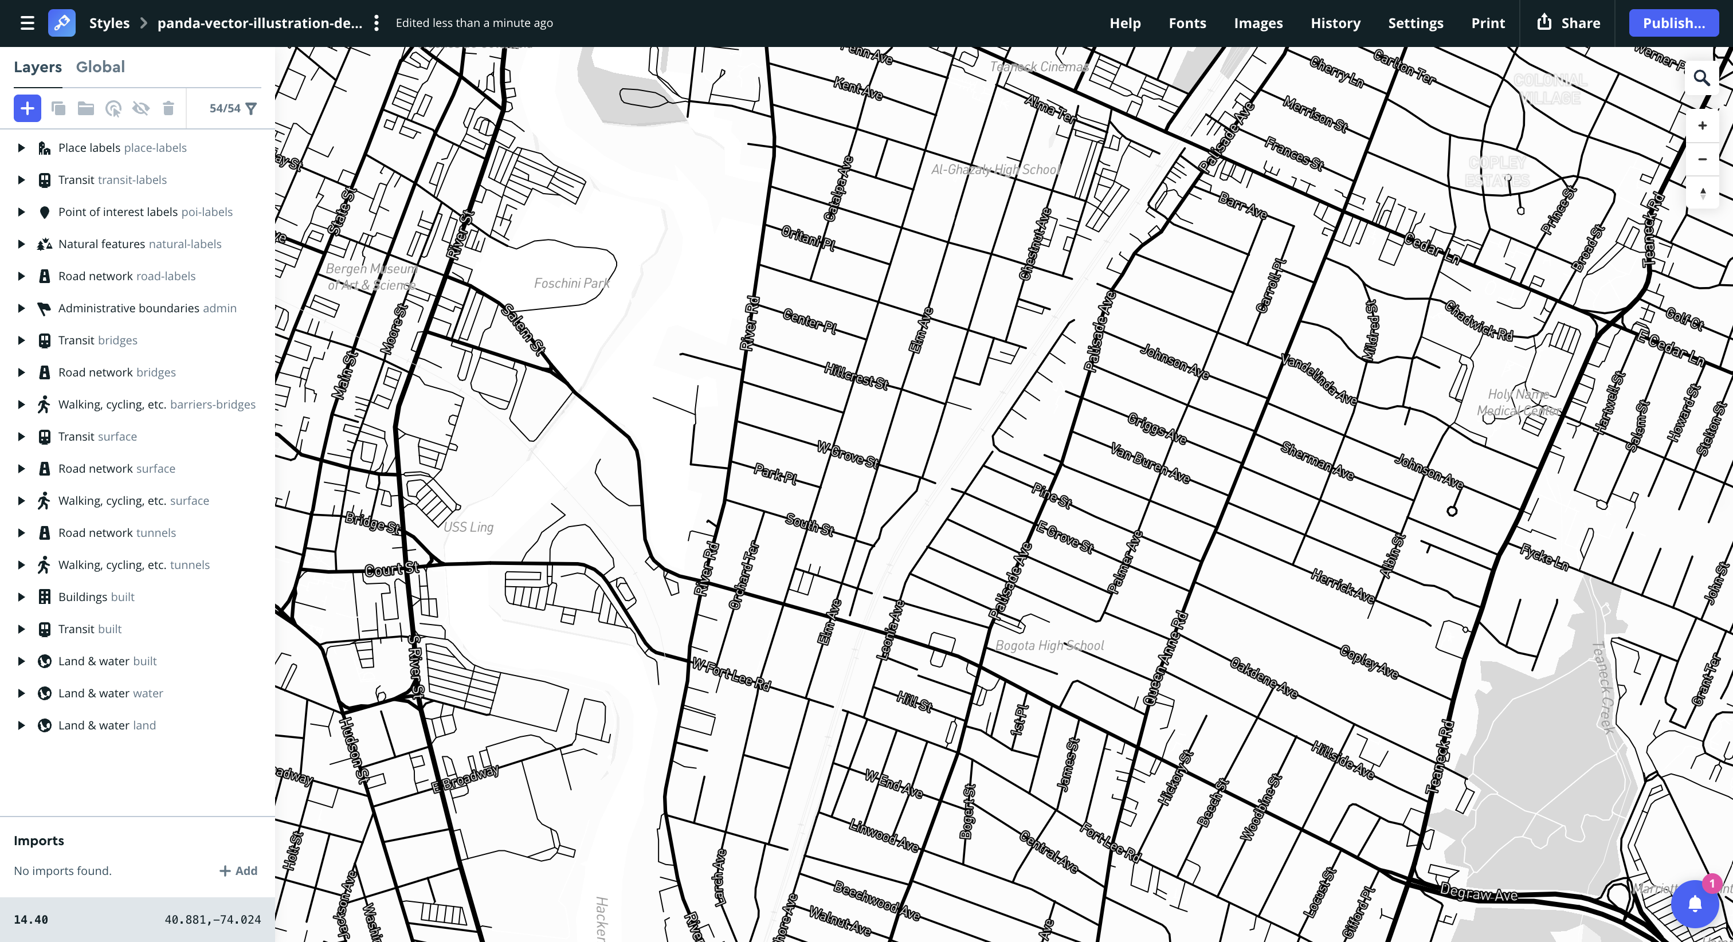Viewport: 1733px width, 942px height.
Task: Click the delete layers trash icon
Action: click(x=168, y=108)
